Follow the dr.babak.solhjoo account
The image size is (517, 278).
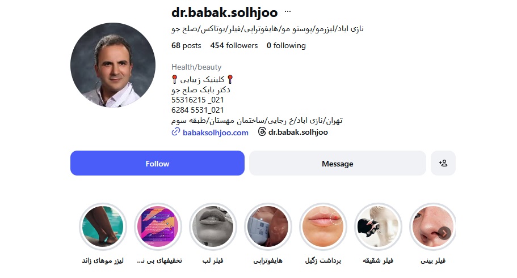click(x=157, y=163)
